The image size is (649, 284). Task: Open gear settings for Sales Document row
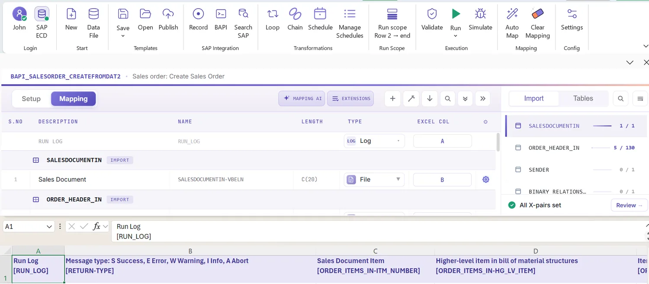tap(485, 180)
